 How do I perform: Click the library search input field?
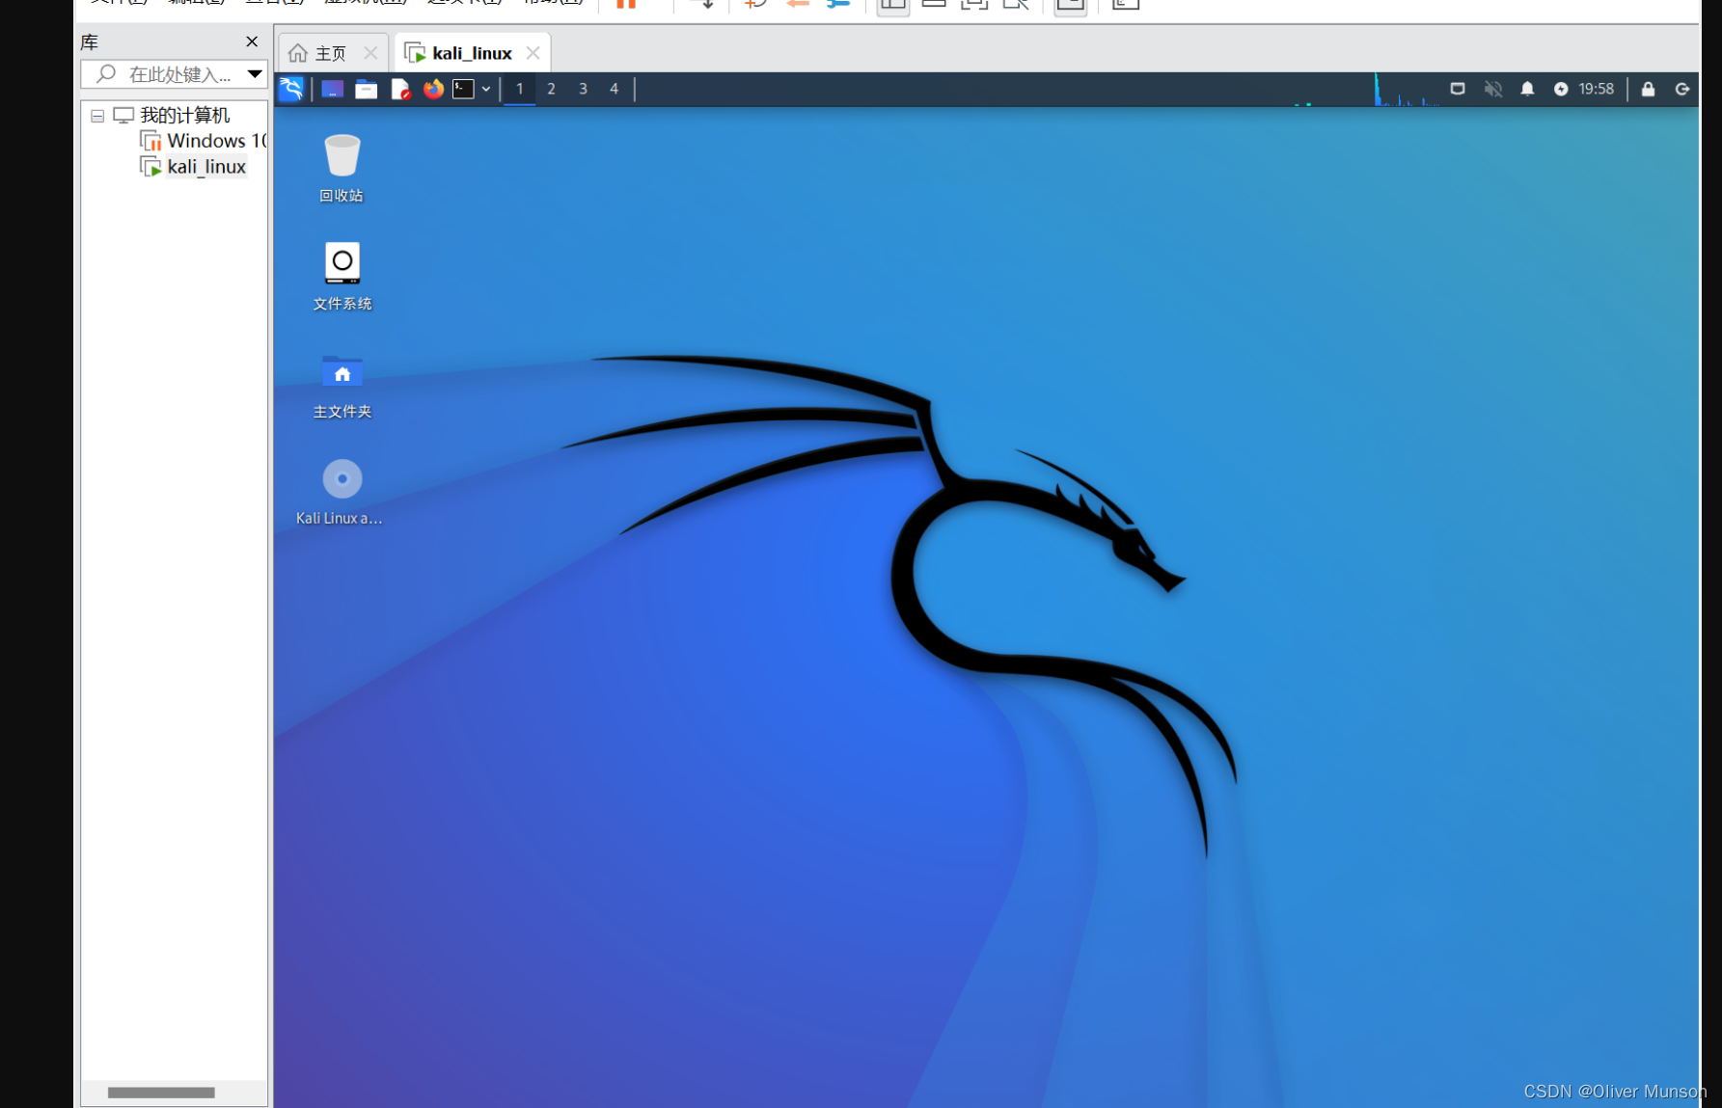click(x=174, y=74)
